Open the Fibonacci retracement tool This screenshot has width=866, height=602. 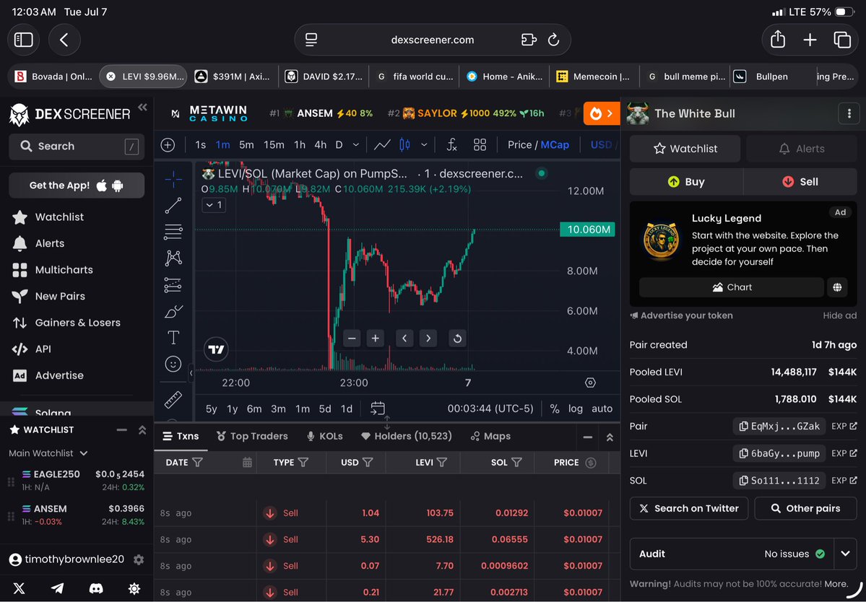[x=173, y=232]
